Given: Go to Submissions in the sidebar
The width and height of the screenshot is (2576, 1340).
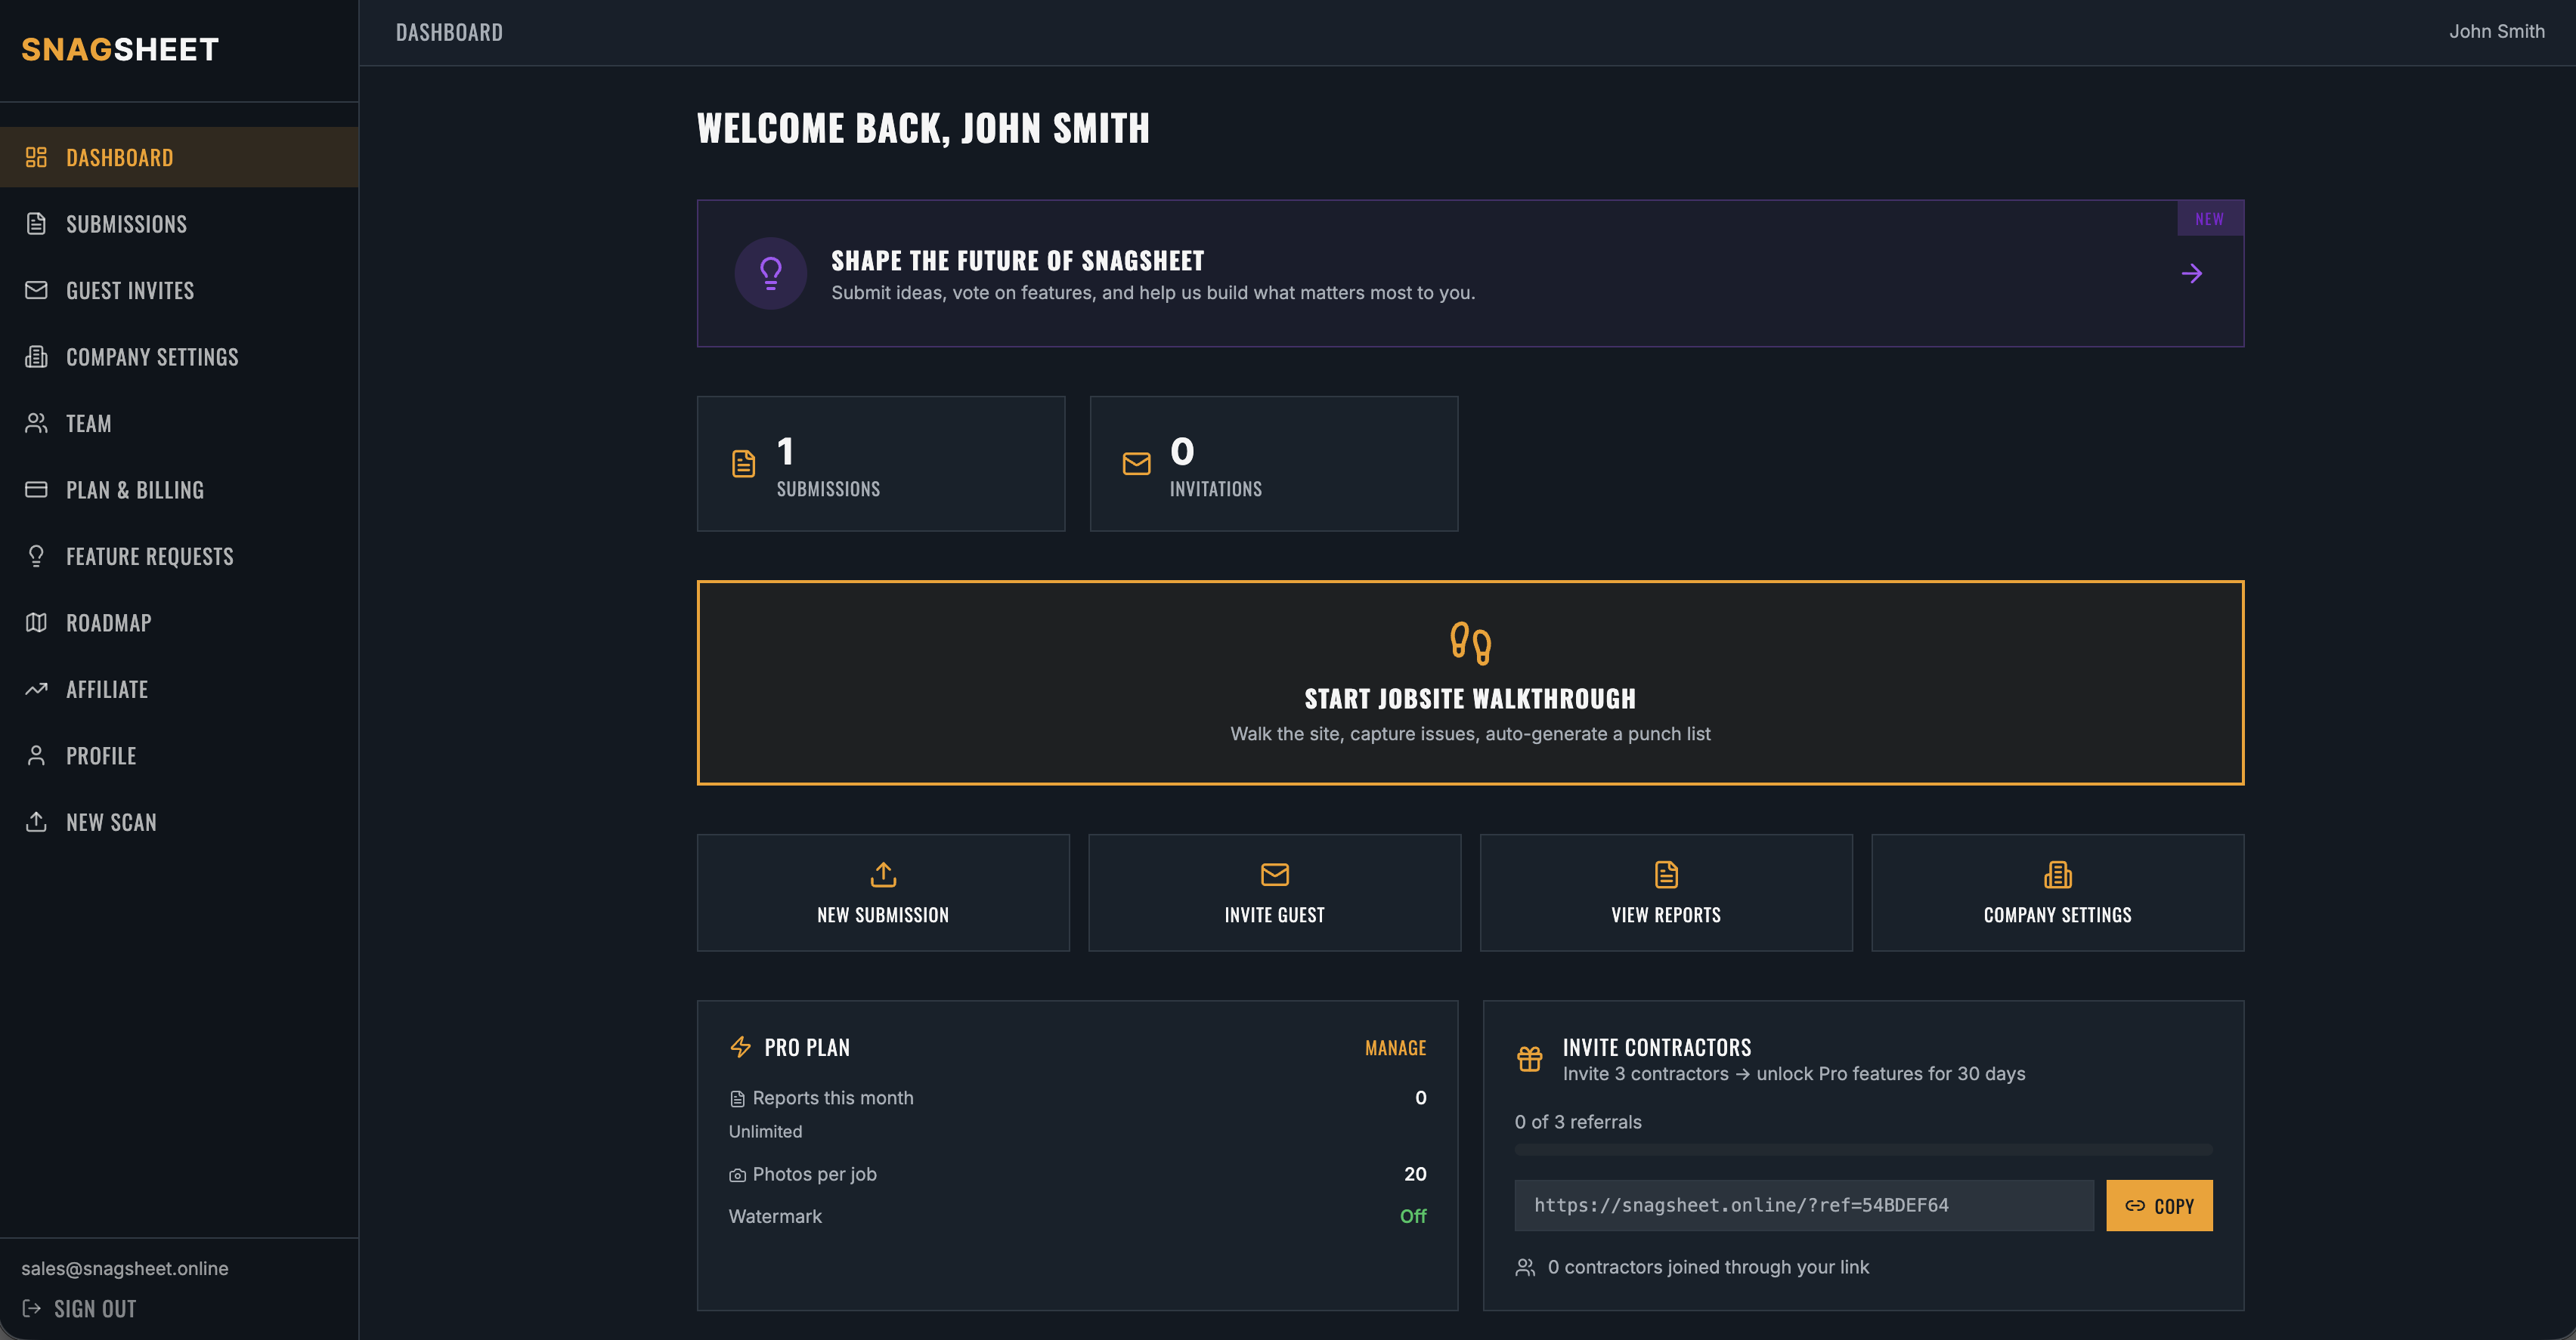Looking at the screenshot, I should [179, 224].
